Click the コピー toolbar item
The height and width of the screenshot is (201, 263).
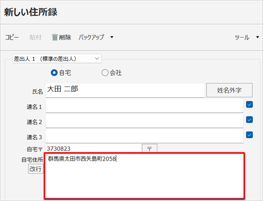(12, 37)
